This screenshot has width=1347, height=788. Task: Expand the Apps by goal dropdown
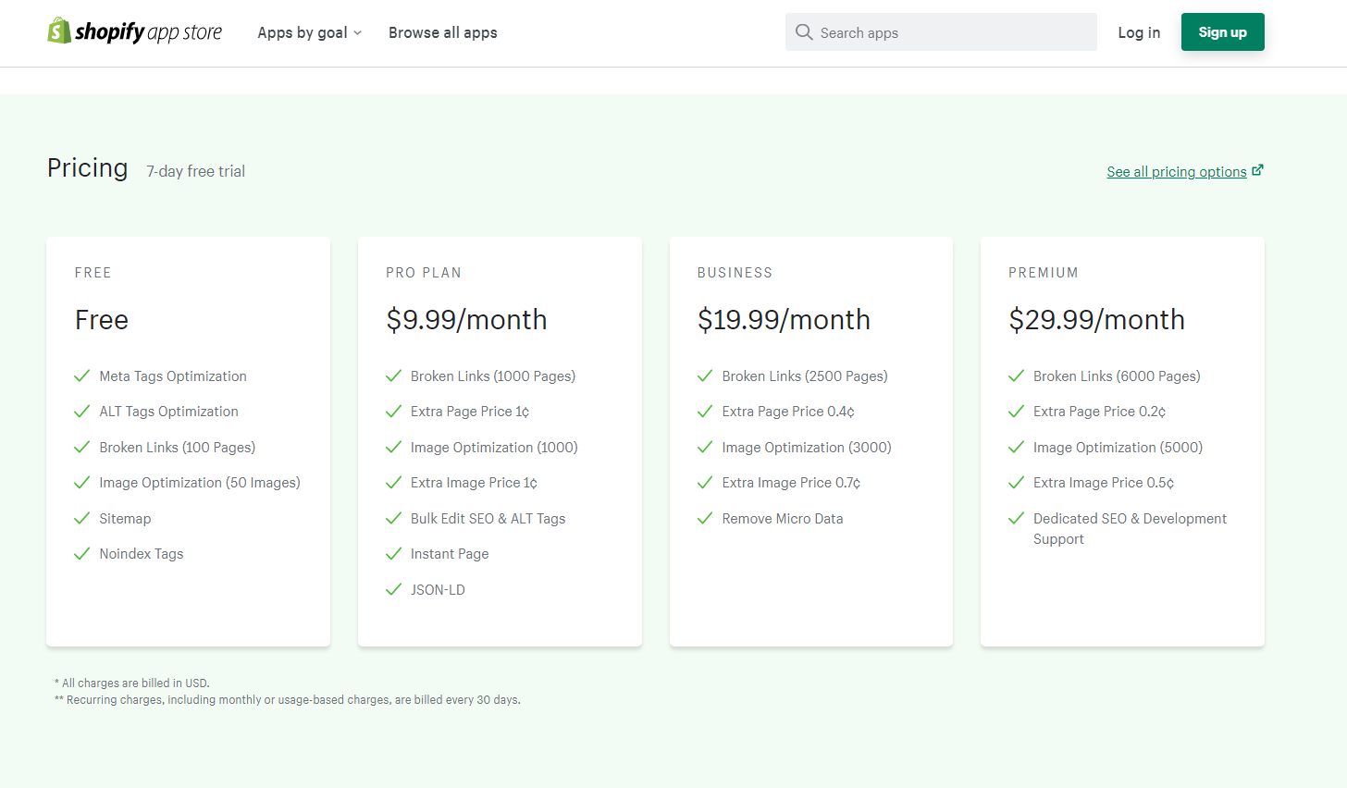tap(303, 32)
